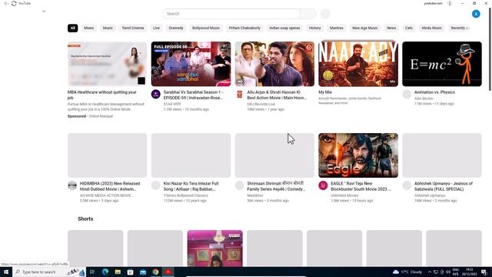Open the Animation vs. Physics title link
Image resolution: width=492 pixels, height=277 pixels.
coord(434,92)
